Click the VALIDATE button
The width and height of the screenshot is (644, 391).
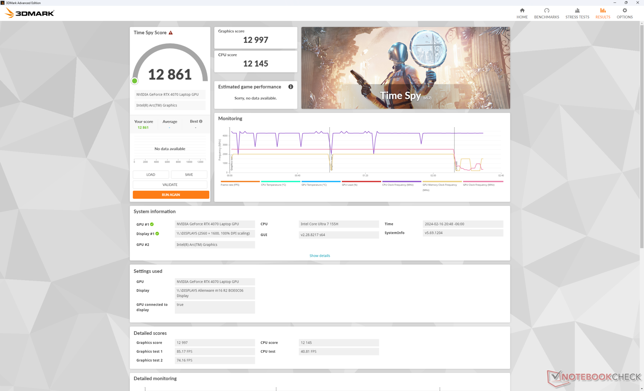coord(170,185)
